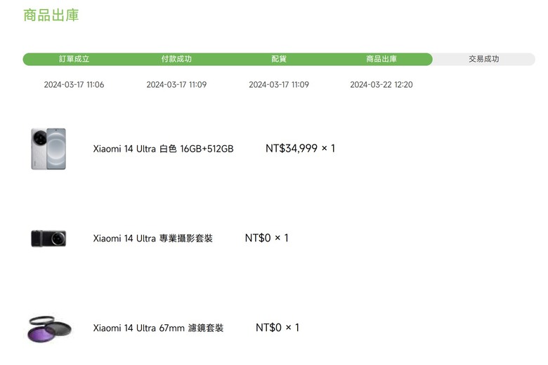Open the photography kit product thumbnail
This screenshot has height=365, width=548.
(48, 239)
